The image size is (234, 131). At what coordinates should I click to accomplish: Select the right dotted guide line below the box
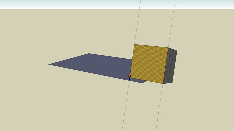[159, 107]
